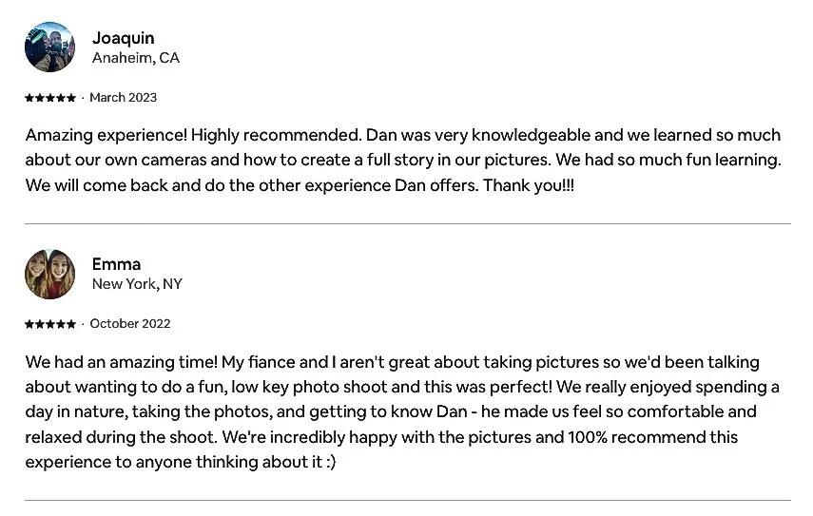This screenshot has width=813, height=516.
Task: Open Emma's profile photo
Action: click(49, 274)
